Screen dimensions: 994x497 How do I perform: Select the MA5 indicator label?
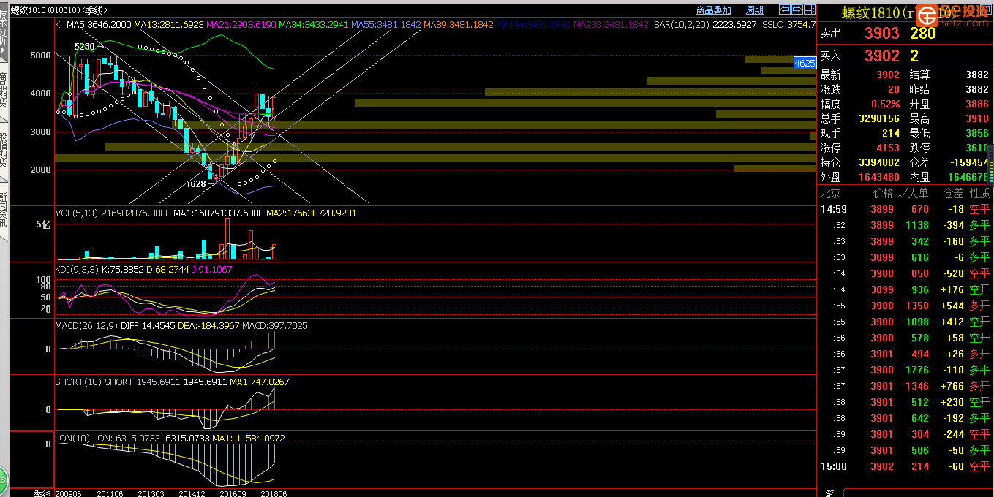99,24
